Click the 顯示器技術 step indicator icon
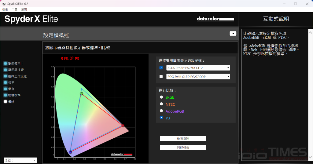Viewport: 313px width, 164px height. 6,70
